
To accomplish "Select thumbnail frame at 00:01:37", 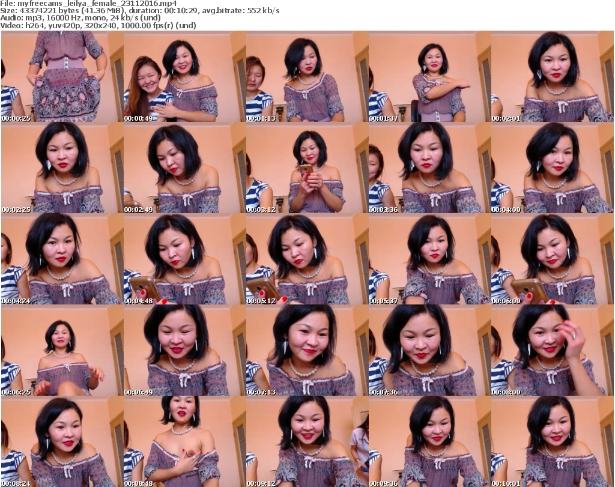I will [429, 76].
